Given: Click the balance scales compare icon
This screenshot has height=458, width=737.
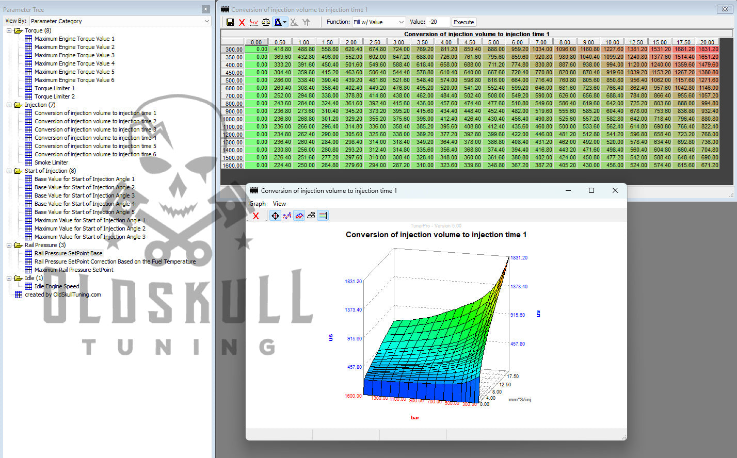Looking at the screenshot, I should (x=266, y=22).
